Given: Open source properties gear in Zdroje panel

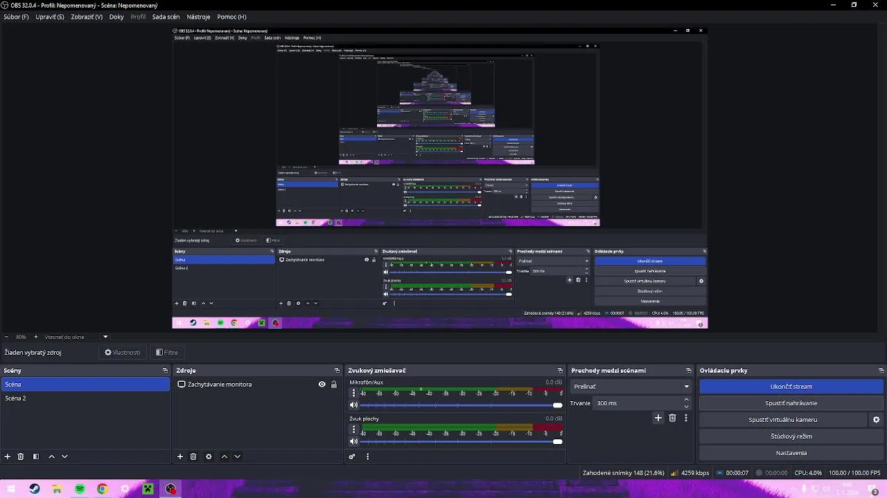Looking at the screenshot, I should point(209,456).
